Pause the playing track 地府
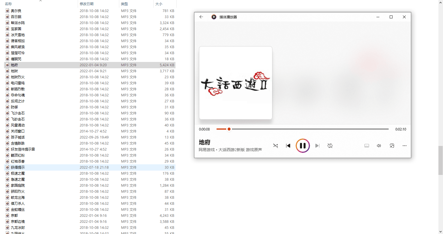Image resolution: width=443 pixels, height=234 pixels. [x=303, y=146]
